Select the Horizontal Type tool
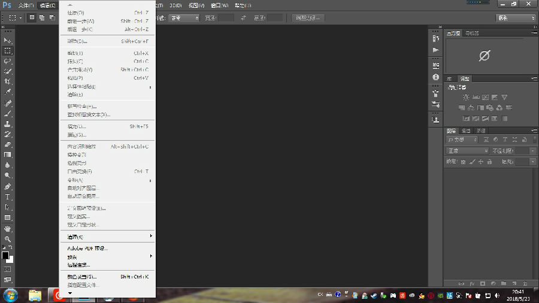The width and height of the screenshot is (539, 303). click(x=8, y=196)
